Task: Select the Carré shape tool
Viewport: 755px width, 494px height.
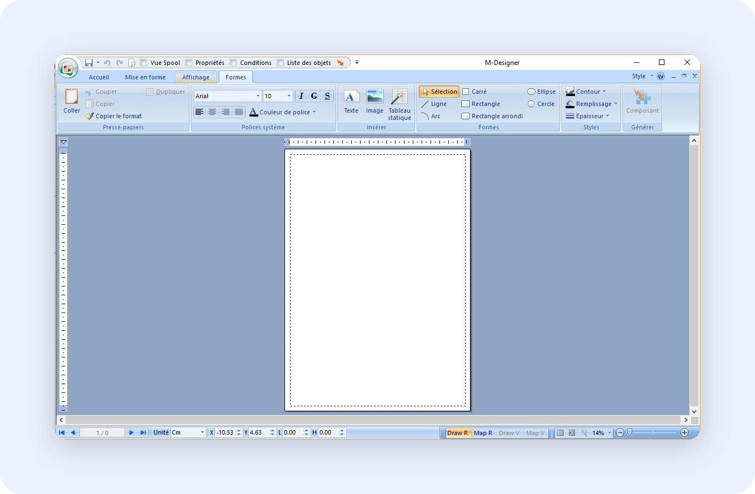Action: click(x=474, y=92)
